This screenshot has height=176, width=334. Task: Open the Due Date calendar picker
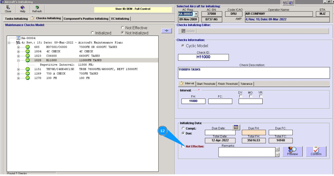point(236,127)
